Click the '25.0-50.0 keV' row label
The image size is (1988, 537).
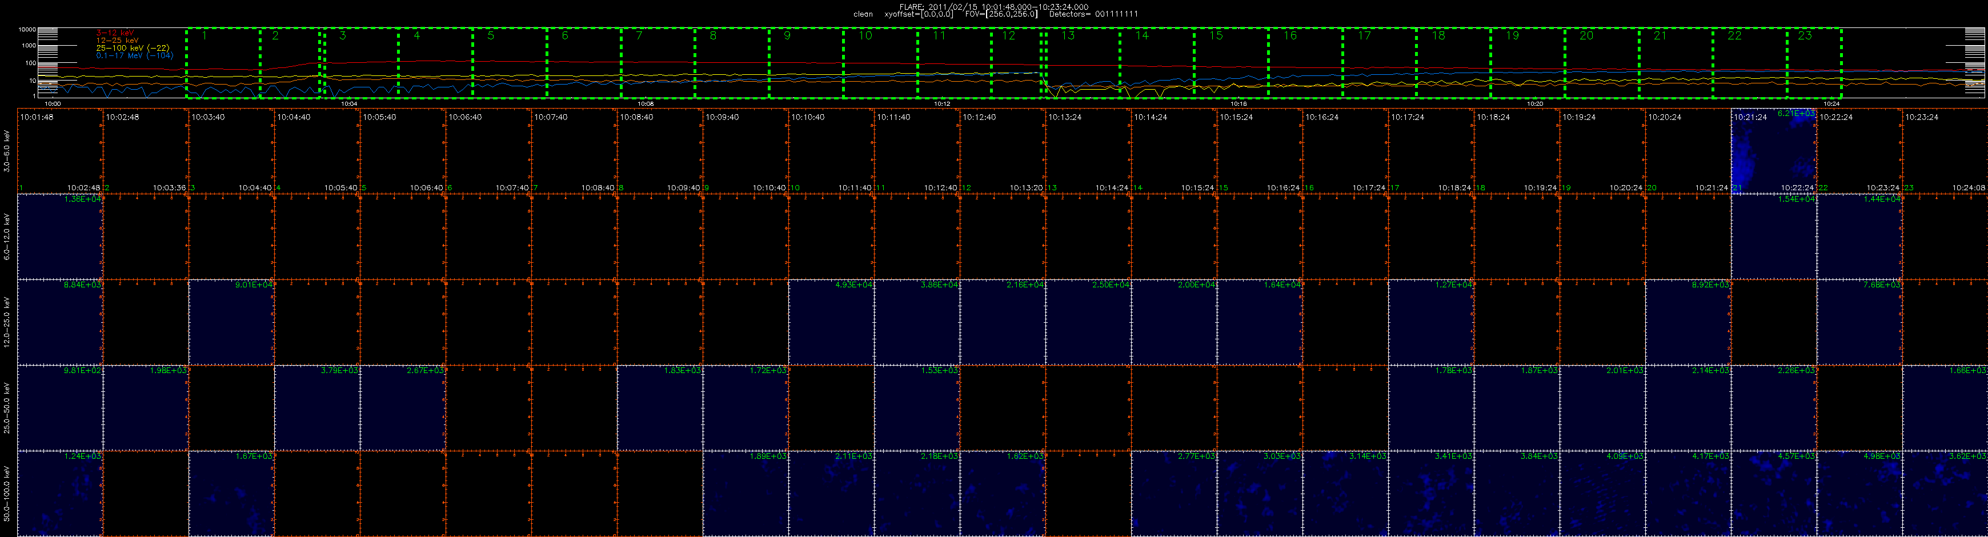7,407
